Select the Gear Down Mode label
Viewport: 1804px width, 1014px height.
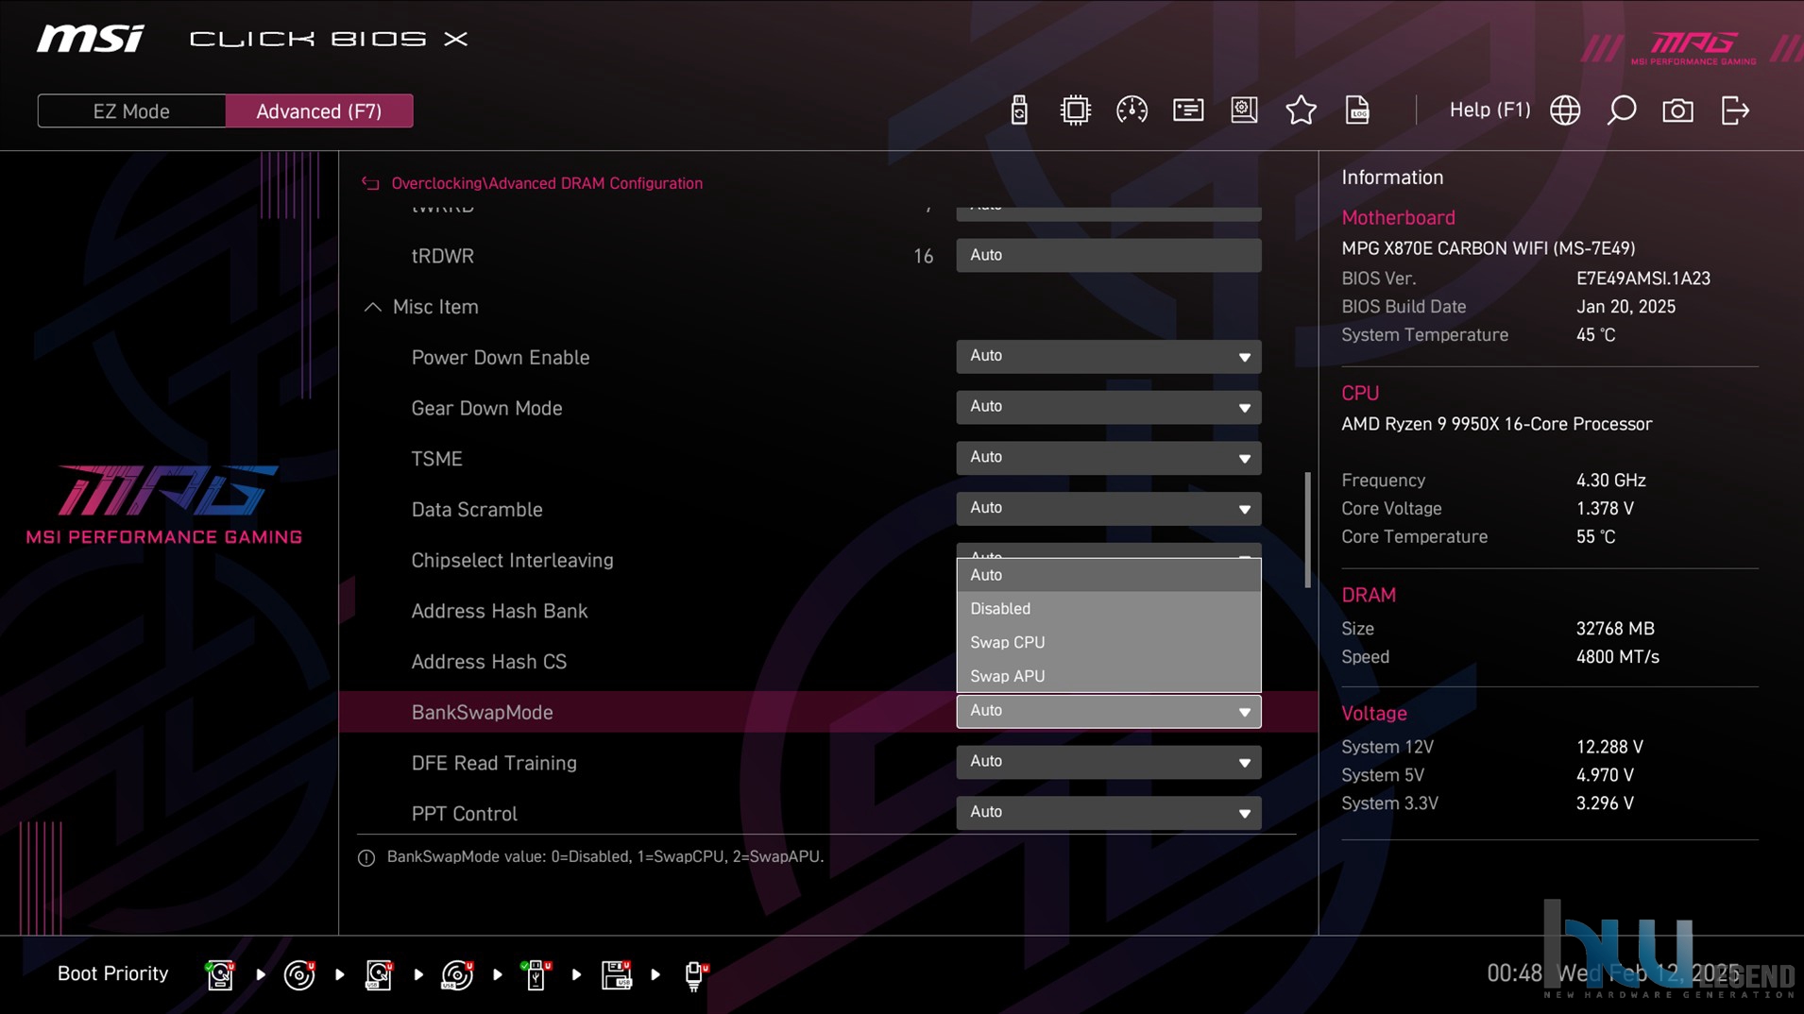pyautogui.click(x=486, y=408)
